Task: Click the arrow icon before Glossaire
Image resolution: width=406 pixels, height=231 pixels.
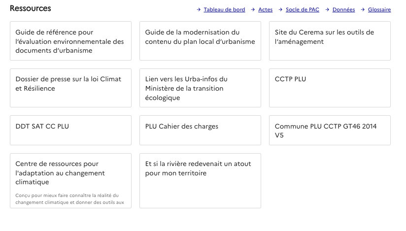Action: (x=363, y=10)
